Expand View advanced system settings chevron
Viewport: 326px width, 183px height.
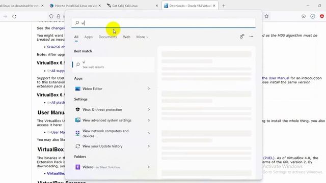[149, 120]
